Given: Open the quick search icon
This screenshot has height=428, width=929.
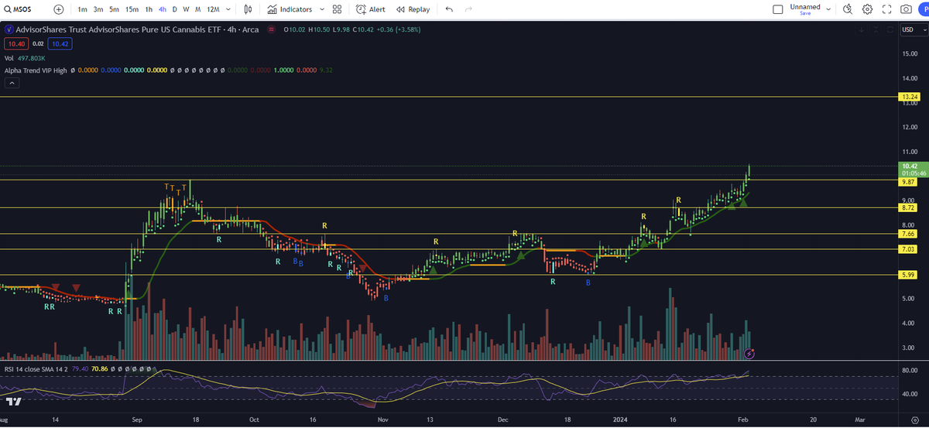Looking at the screenshot, I should [847, 9].
